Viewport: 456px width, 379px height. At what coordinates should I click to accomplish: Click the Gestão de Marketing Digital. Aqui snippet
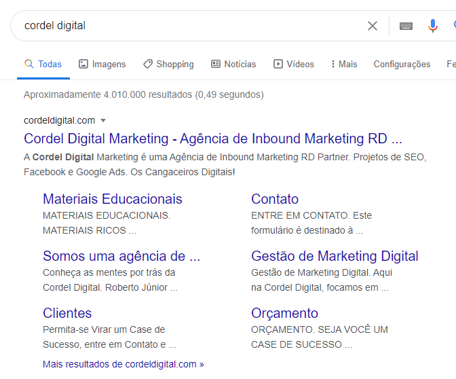click(322, 280)
